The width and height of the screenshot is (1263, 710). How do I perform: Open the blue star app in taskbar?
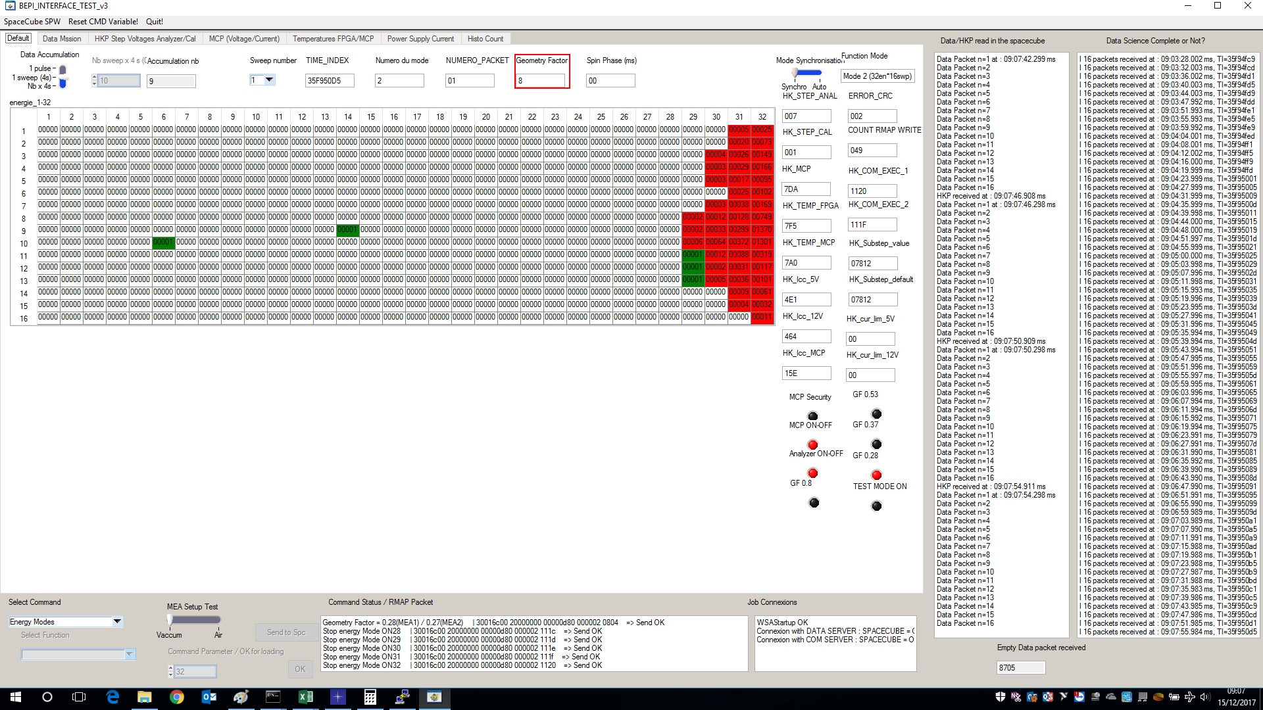pyautogui.click(x=337, y=697)
